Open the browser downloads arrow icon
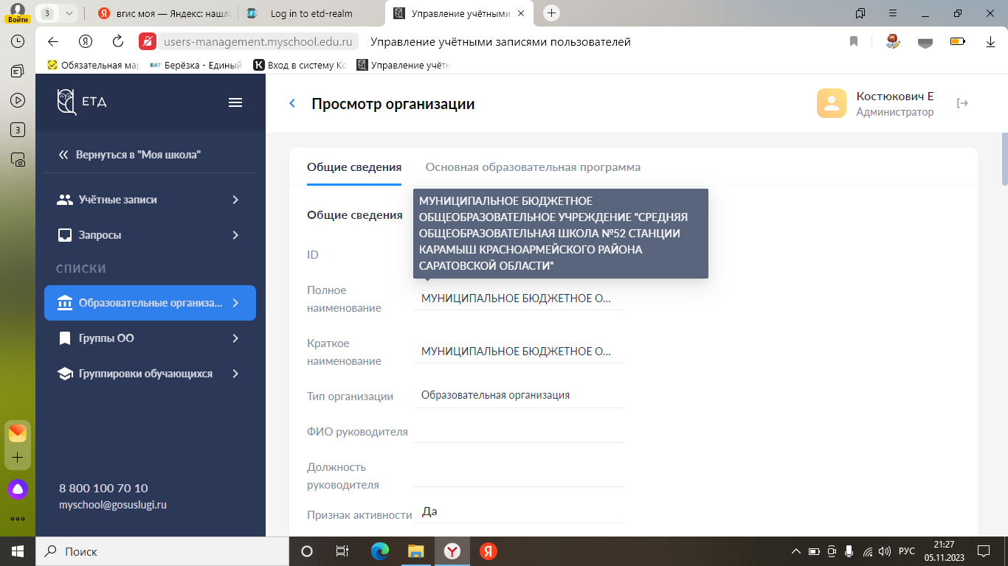Screen dimensions: 1008x566 click(991, 42)
